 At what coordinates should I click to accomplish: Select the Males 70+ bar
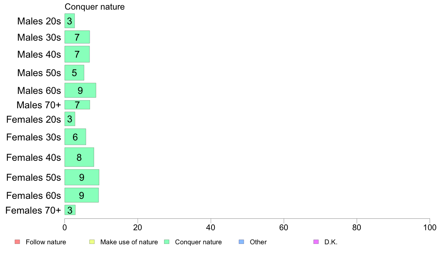click(x=77, y=105)
